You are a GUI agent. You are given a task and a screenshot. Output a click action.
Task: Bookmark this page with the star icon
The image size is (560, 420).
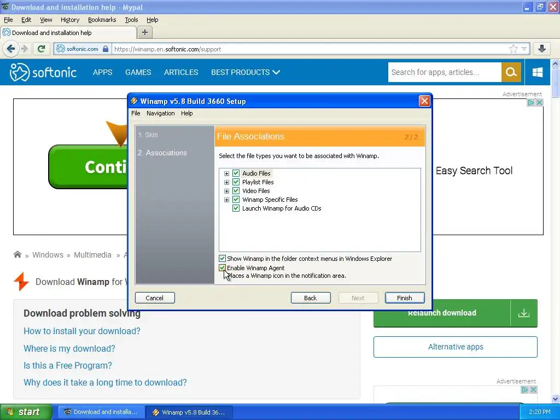513,49
